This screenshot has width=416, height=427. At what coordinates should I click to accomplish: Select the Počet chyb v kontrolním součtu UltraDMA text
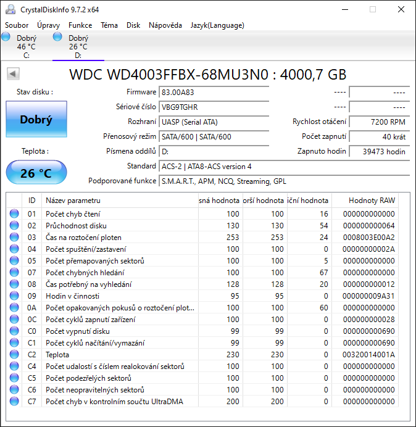(114, 402)
